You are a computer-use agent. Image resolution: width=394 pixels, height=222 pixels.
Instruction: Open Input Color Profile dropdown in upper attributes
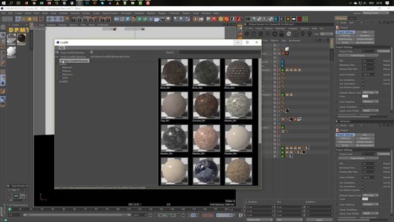pos(370,110)
